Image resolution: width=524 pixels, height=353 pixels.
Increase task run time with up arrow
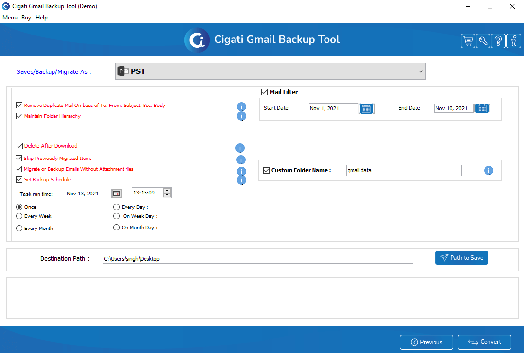point(167,191)
